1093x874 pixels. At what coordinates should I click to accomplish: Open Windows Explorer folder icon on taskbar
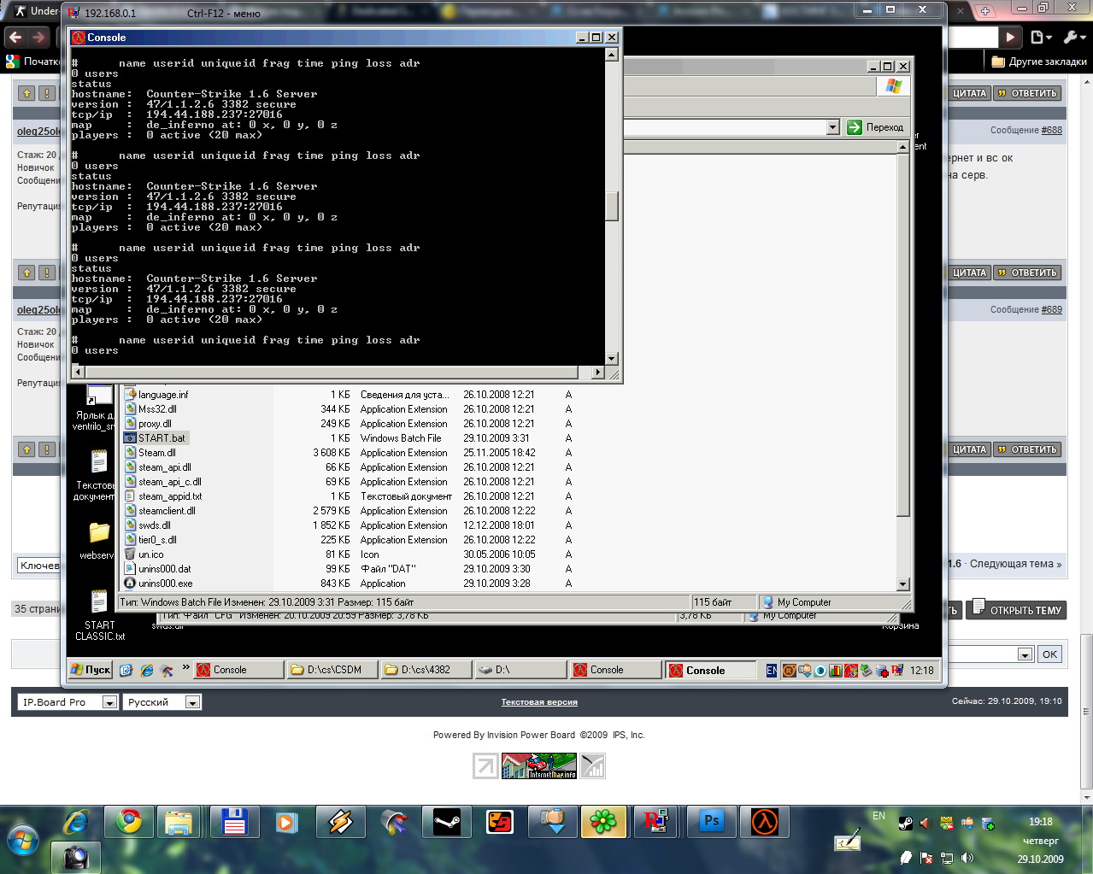[179, 822]
